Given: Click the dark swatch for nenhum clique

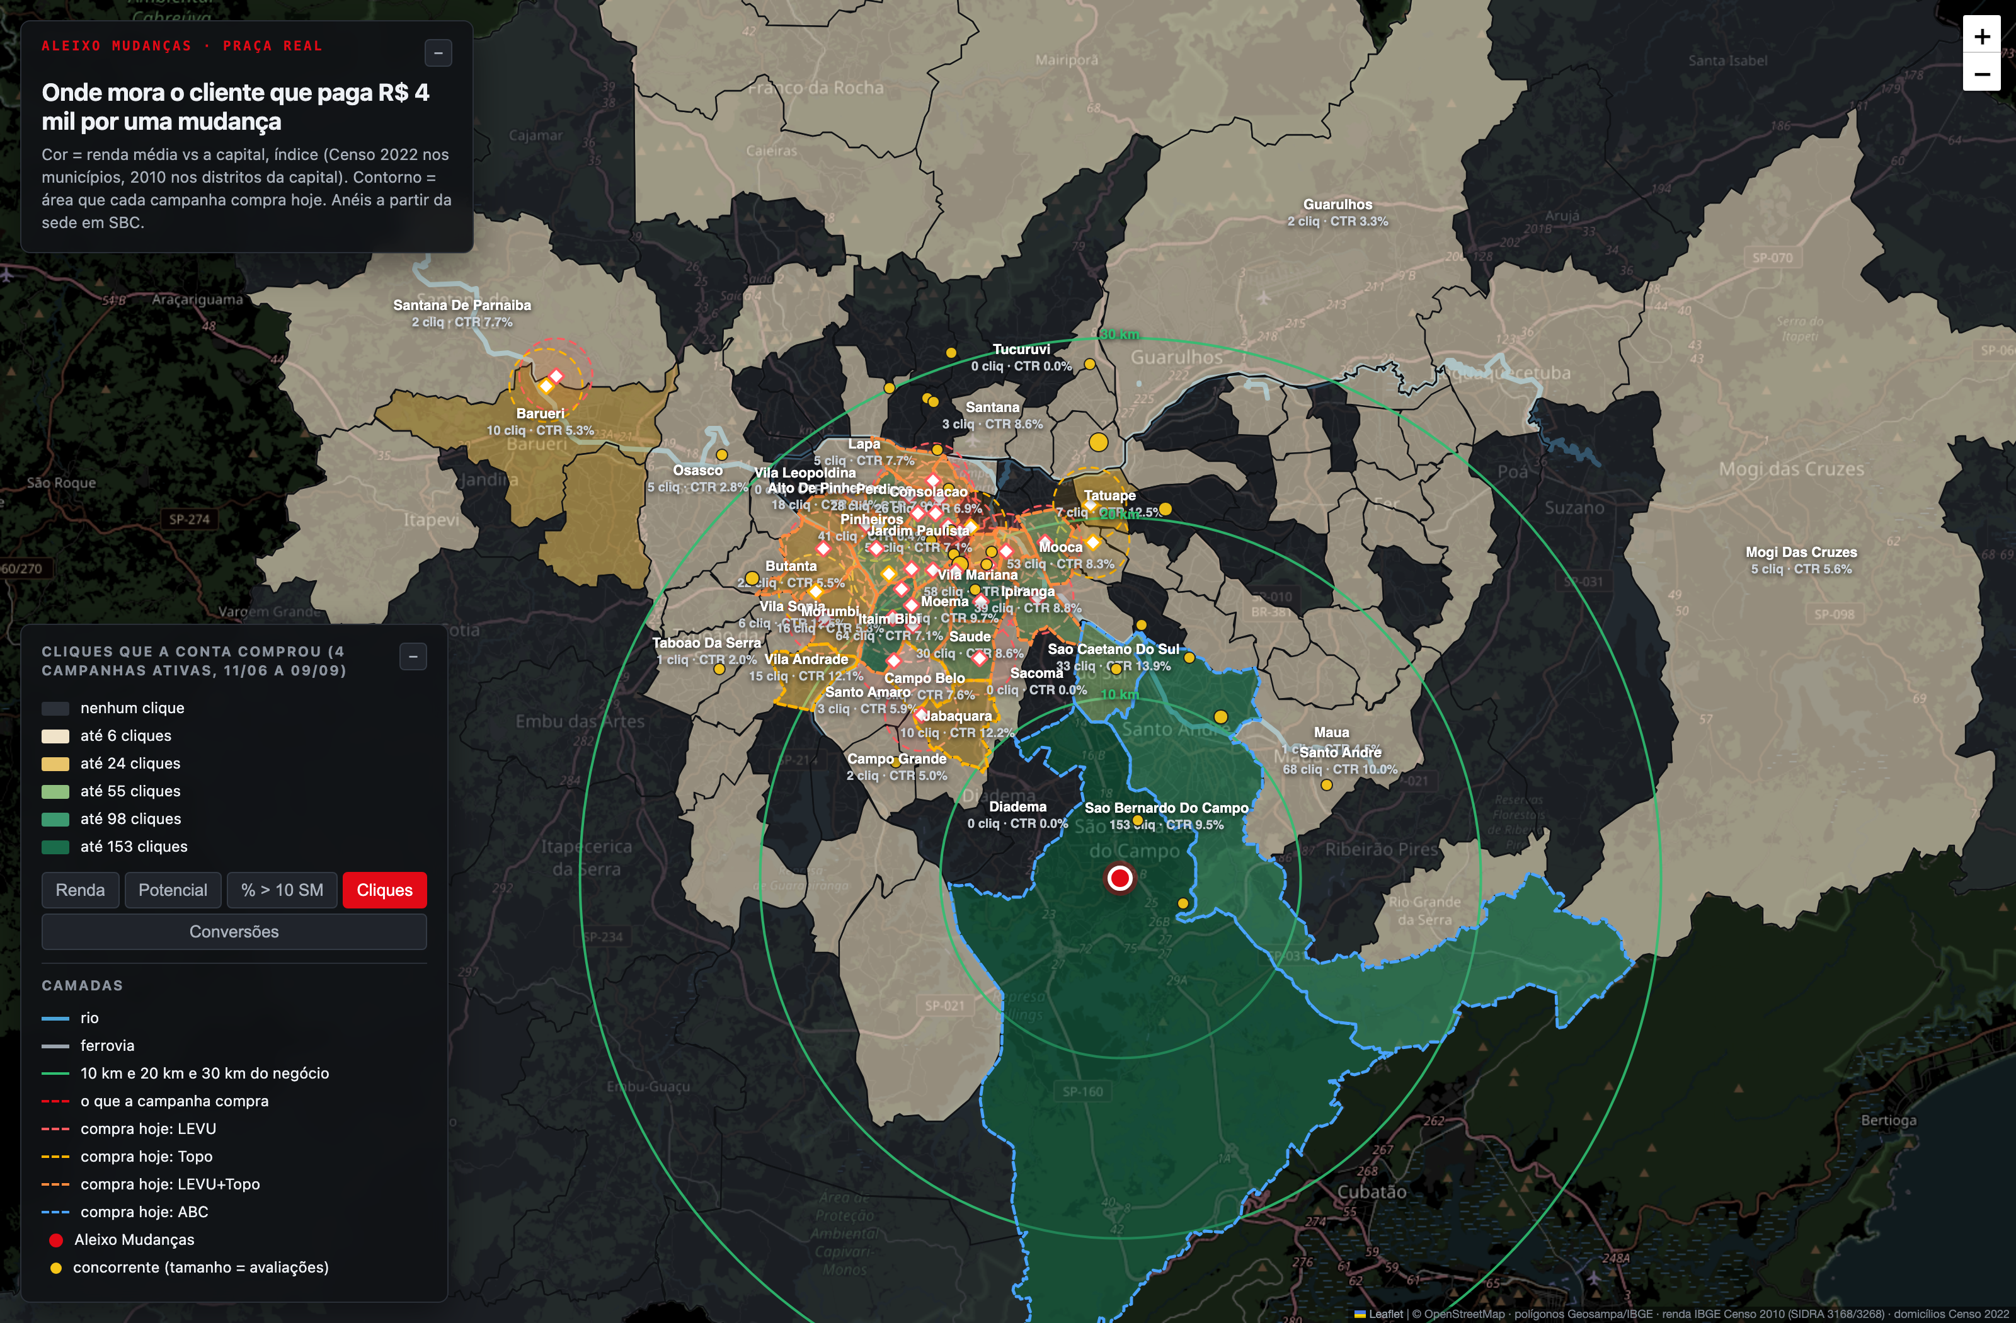Looking at the screenshot, I should point(55,708).
